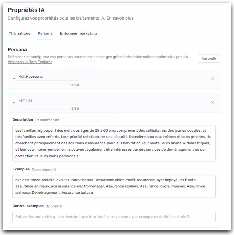
Task: Delete the Familles persona with its X icon
Action: [212, 103]
